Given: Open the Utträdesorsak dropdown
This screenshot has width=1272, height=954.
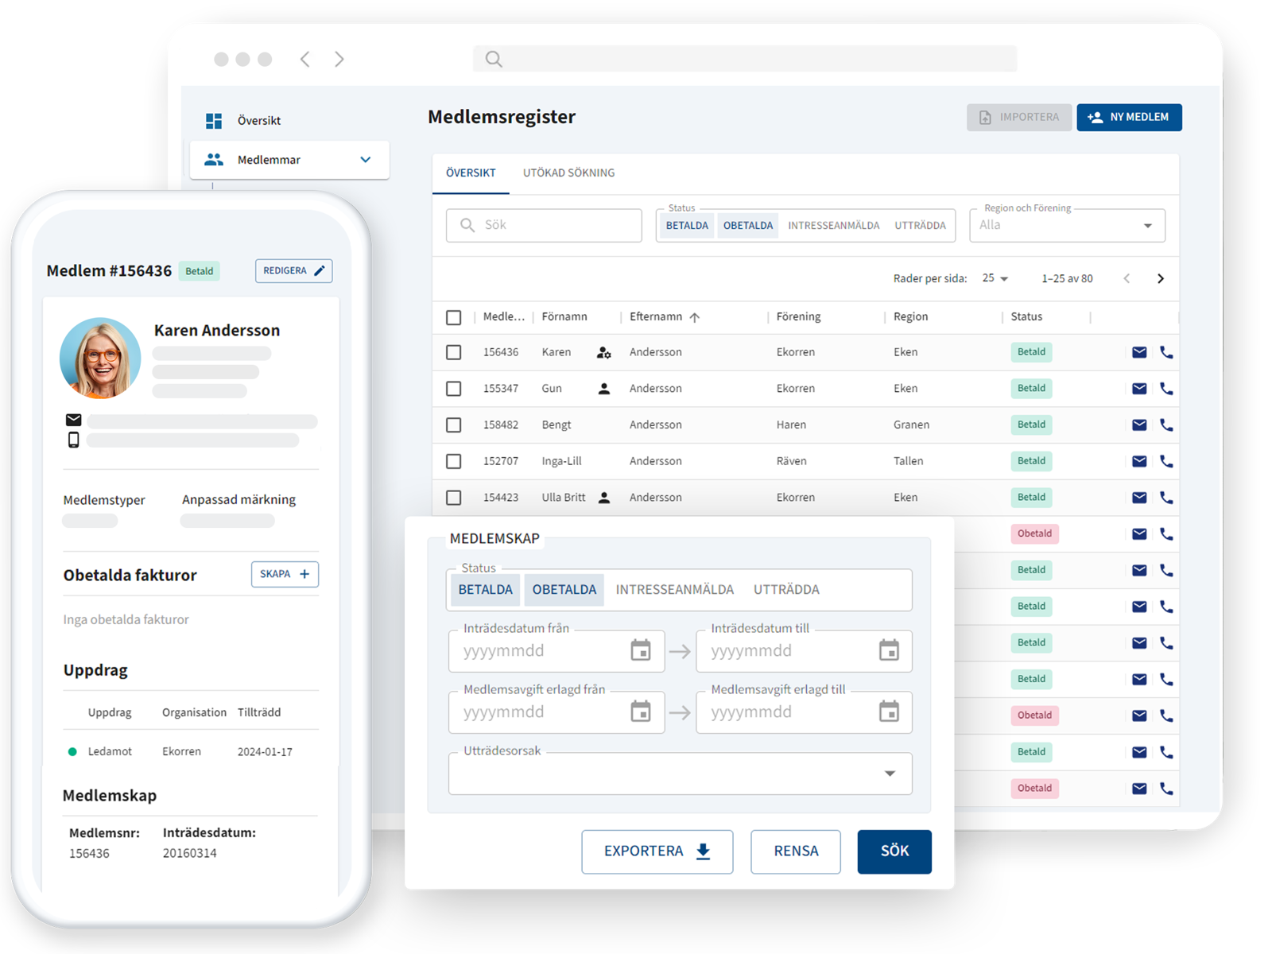Looking at the screenshot, I should [x=890, y=774].
